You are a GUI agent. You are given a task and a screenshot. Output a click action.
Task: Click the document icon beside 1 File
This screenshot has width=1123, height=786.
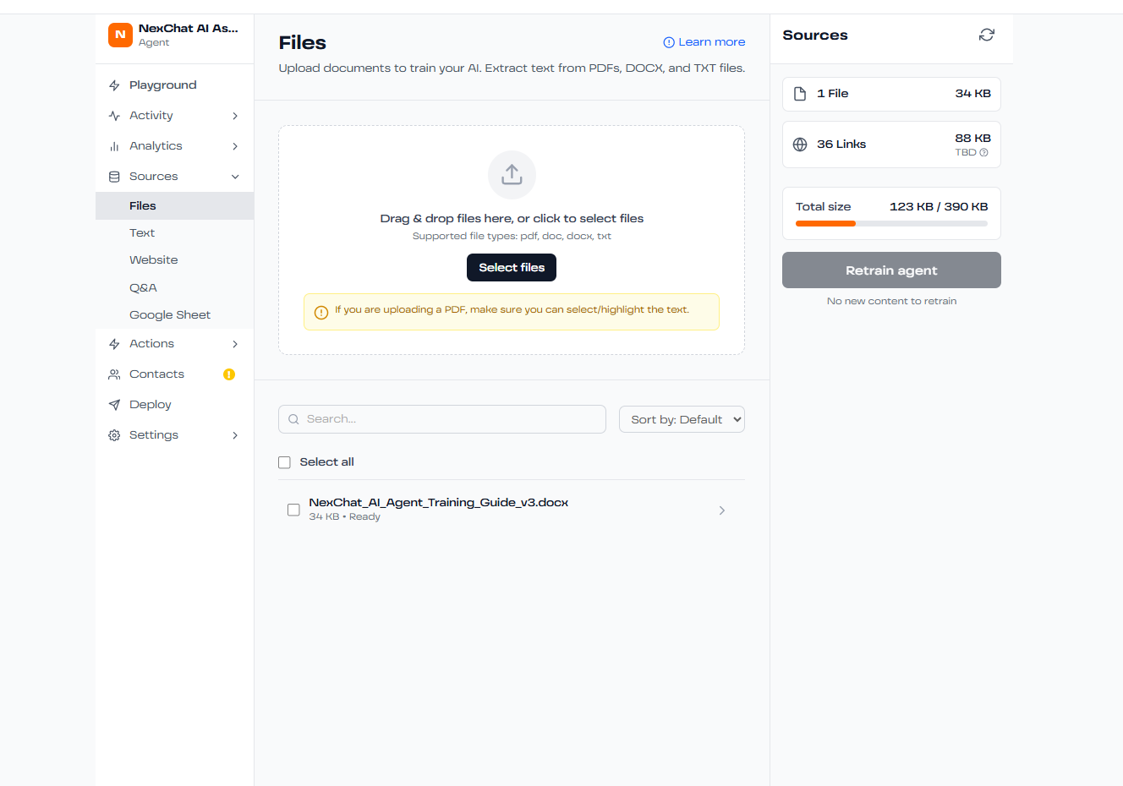pyautogui.click(x=800, y=94)
